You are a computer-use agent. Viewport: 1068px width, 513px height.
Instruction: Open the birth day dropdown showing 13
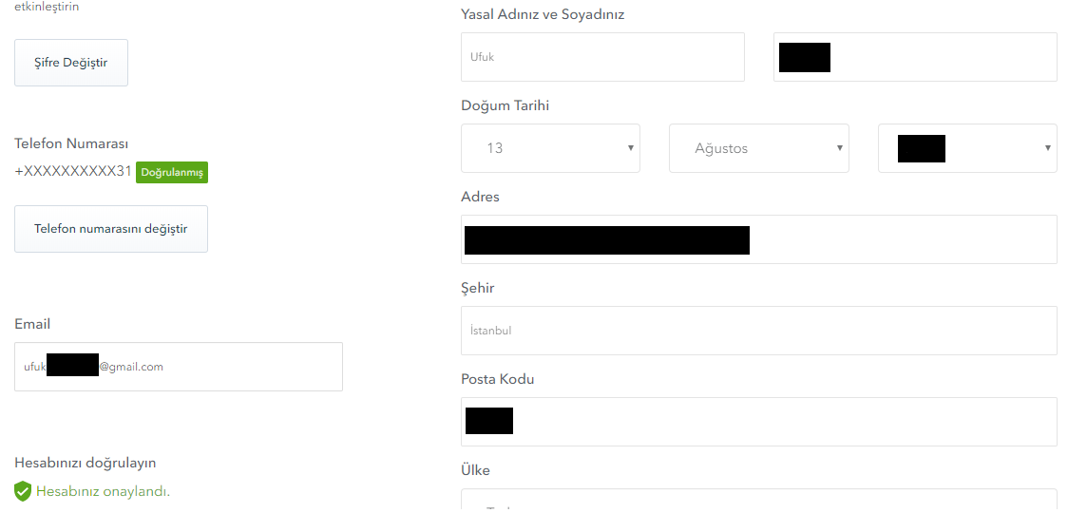tap(550, 148)
